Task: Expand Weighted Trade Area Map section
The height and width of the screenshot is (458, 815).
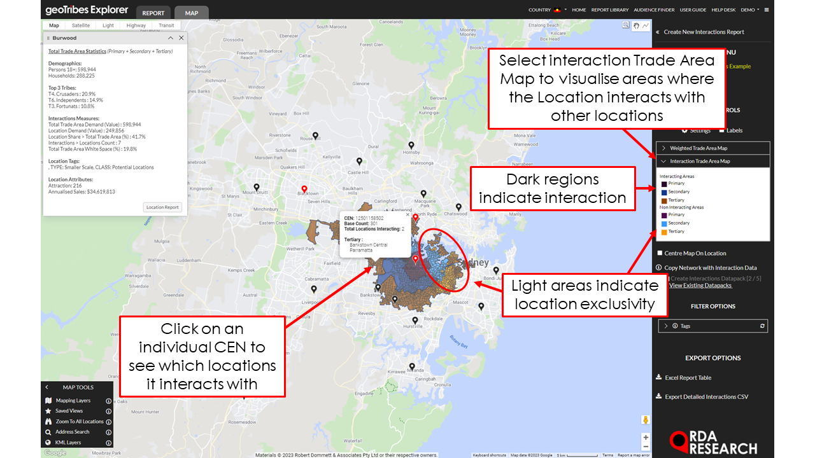Action: point(714,148)
